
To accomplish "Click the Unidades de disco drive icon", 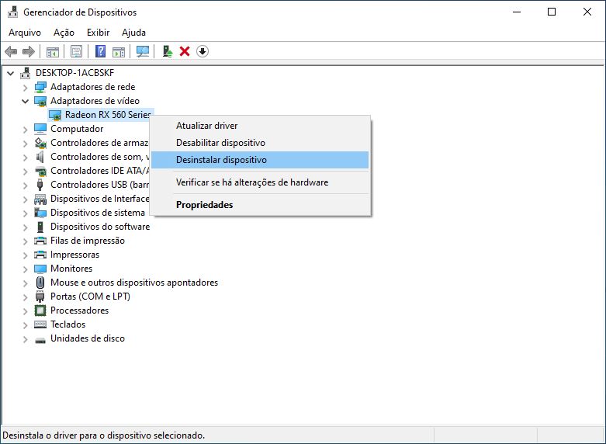I will tap(40, 340).
